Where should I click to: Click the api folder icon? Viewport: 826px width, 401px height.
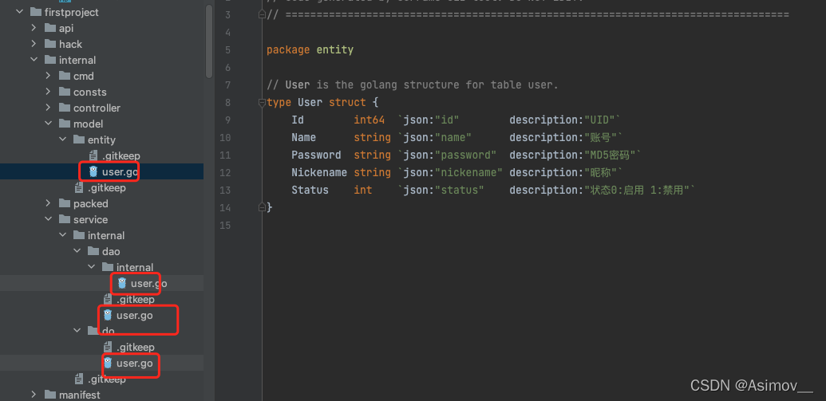50,28
